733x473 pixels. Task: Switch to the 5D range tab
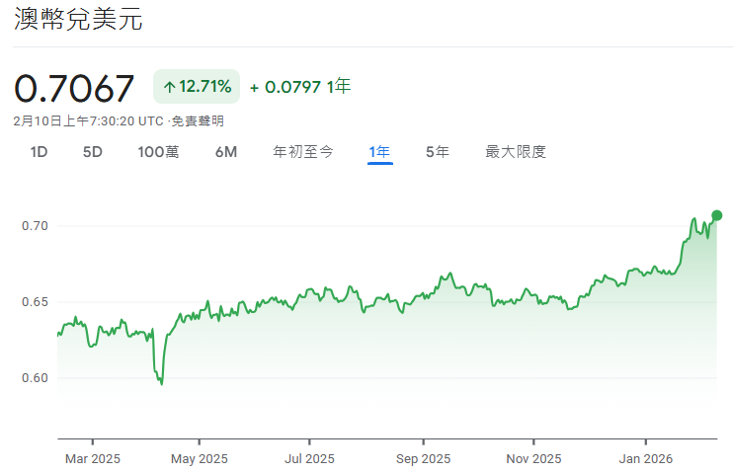pos(93,152)
